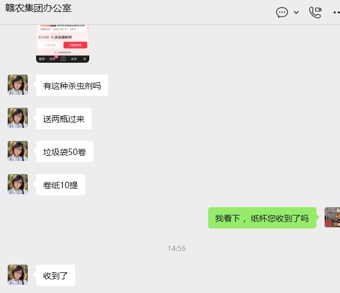The height and width of the screenshot is (293, 340).
Task: Select the '收到了' message bubble
Action: point(56,275)
